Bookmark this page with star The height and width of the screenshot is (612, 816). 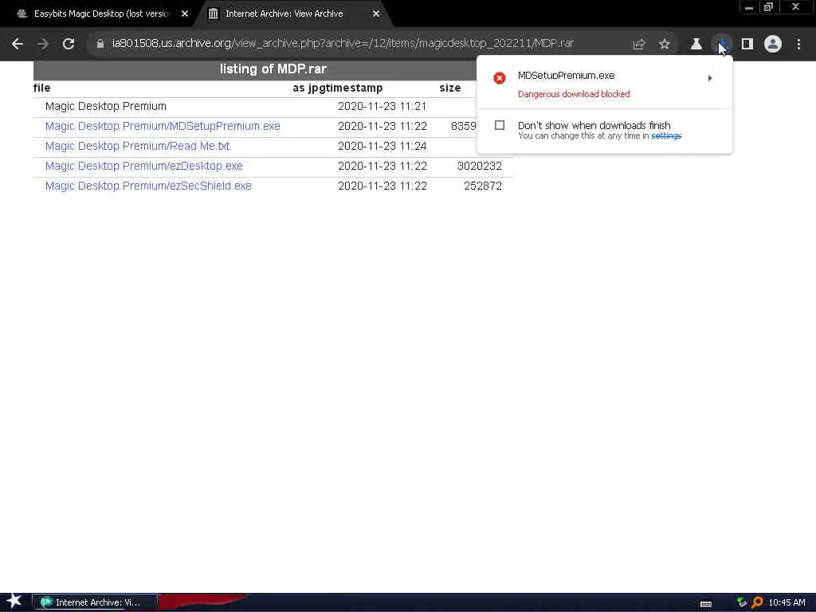[x=664, y=45]
